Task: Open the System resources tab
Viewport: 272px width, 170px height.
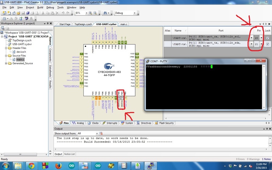Action: (x=127, y=123)
